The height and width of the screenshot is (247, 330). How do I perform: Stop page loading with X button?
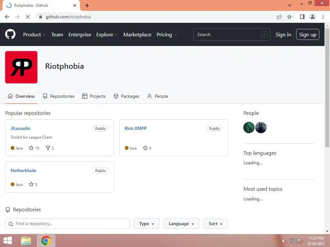[x=28, y=17]
